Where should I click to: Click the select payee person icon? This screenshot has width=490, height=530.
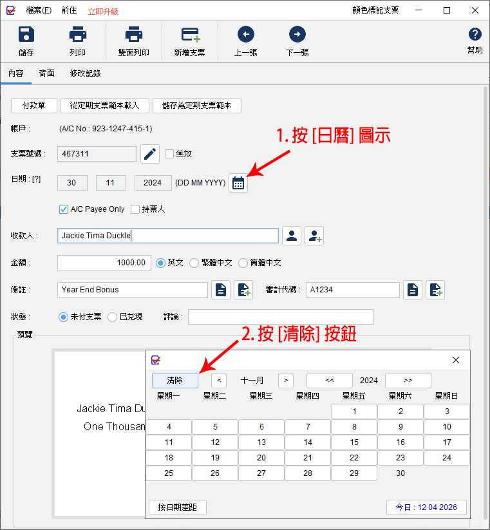click(x=292, y=236)
